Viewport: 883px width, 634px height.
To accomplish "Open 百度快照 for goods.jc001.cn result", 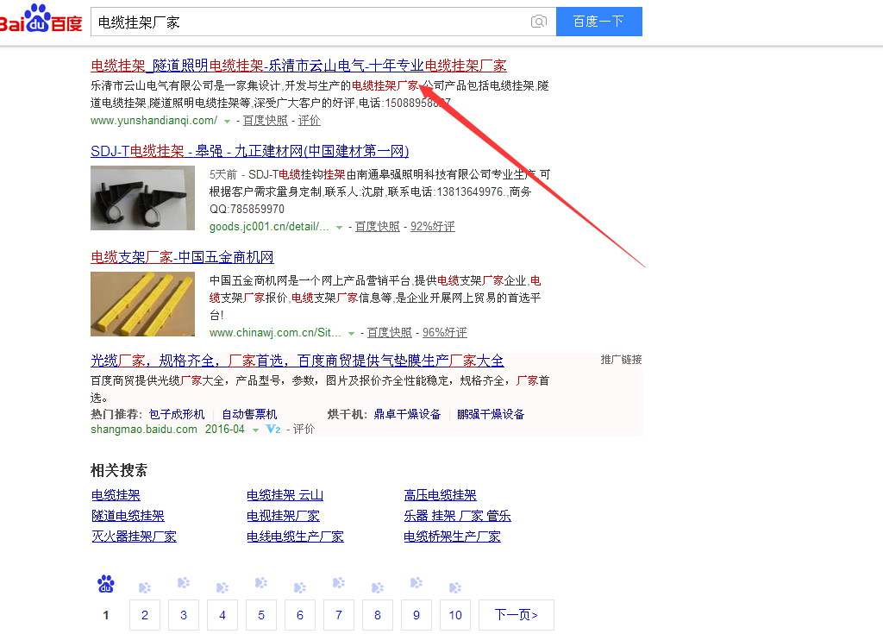I will tap(378, 227).
